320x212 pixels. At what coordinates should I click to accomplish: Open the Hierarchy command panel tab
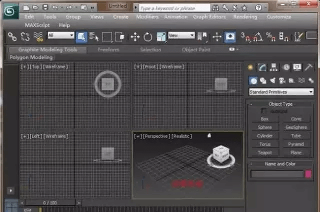(x=273, y=67)
